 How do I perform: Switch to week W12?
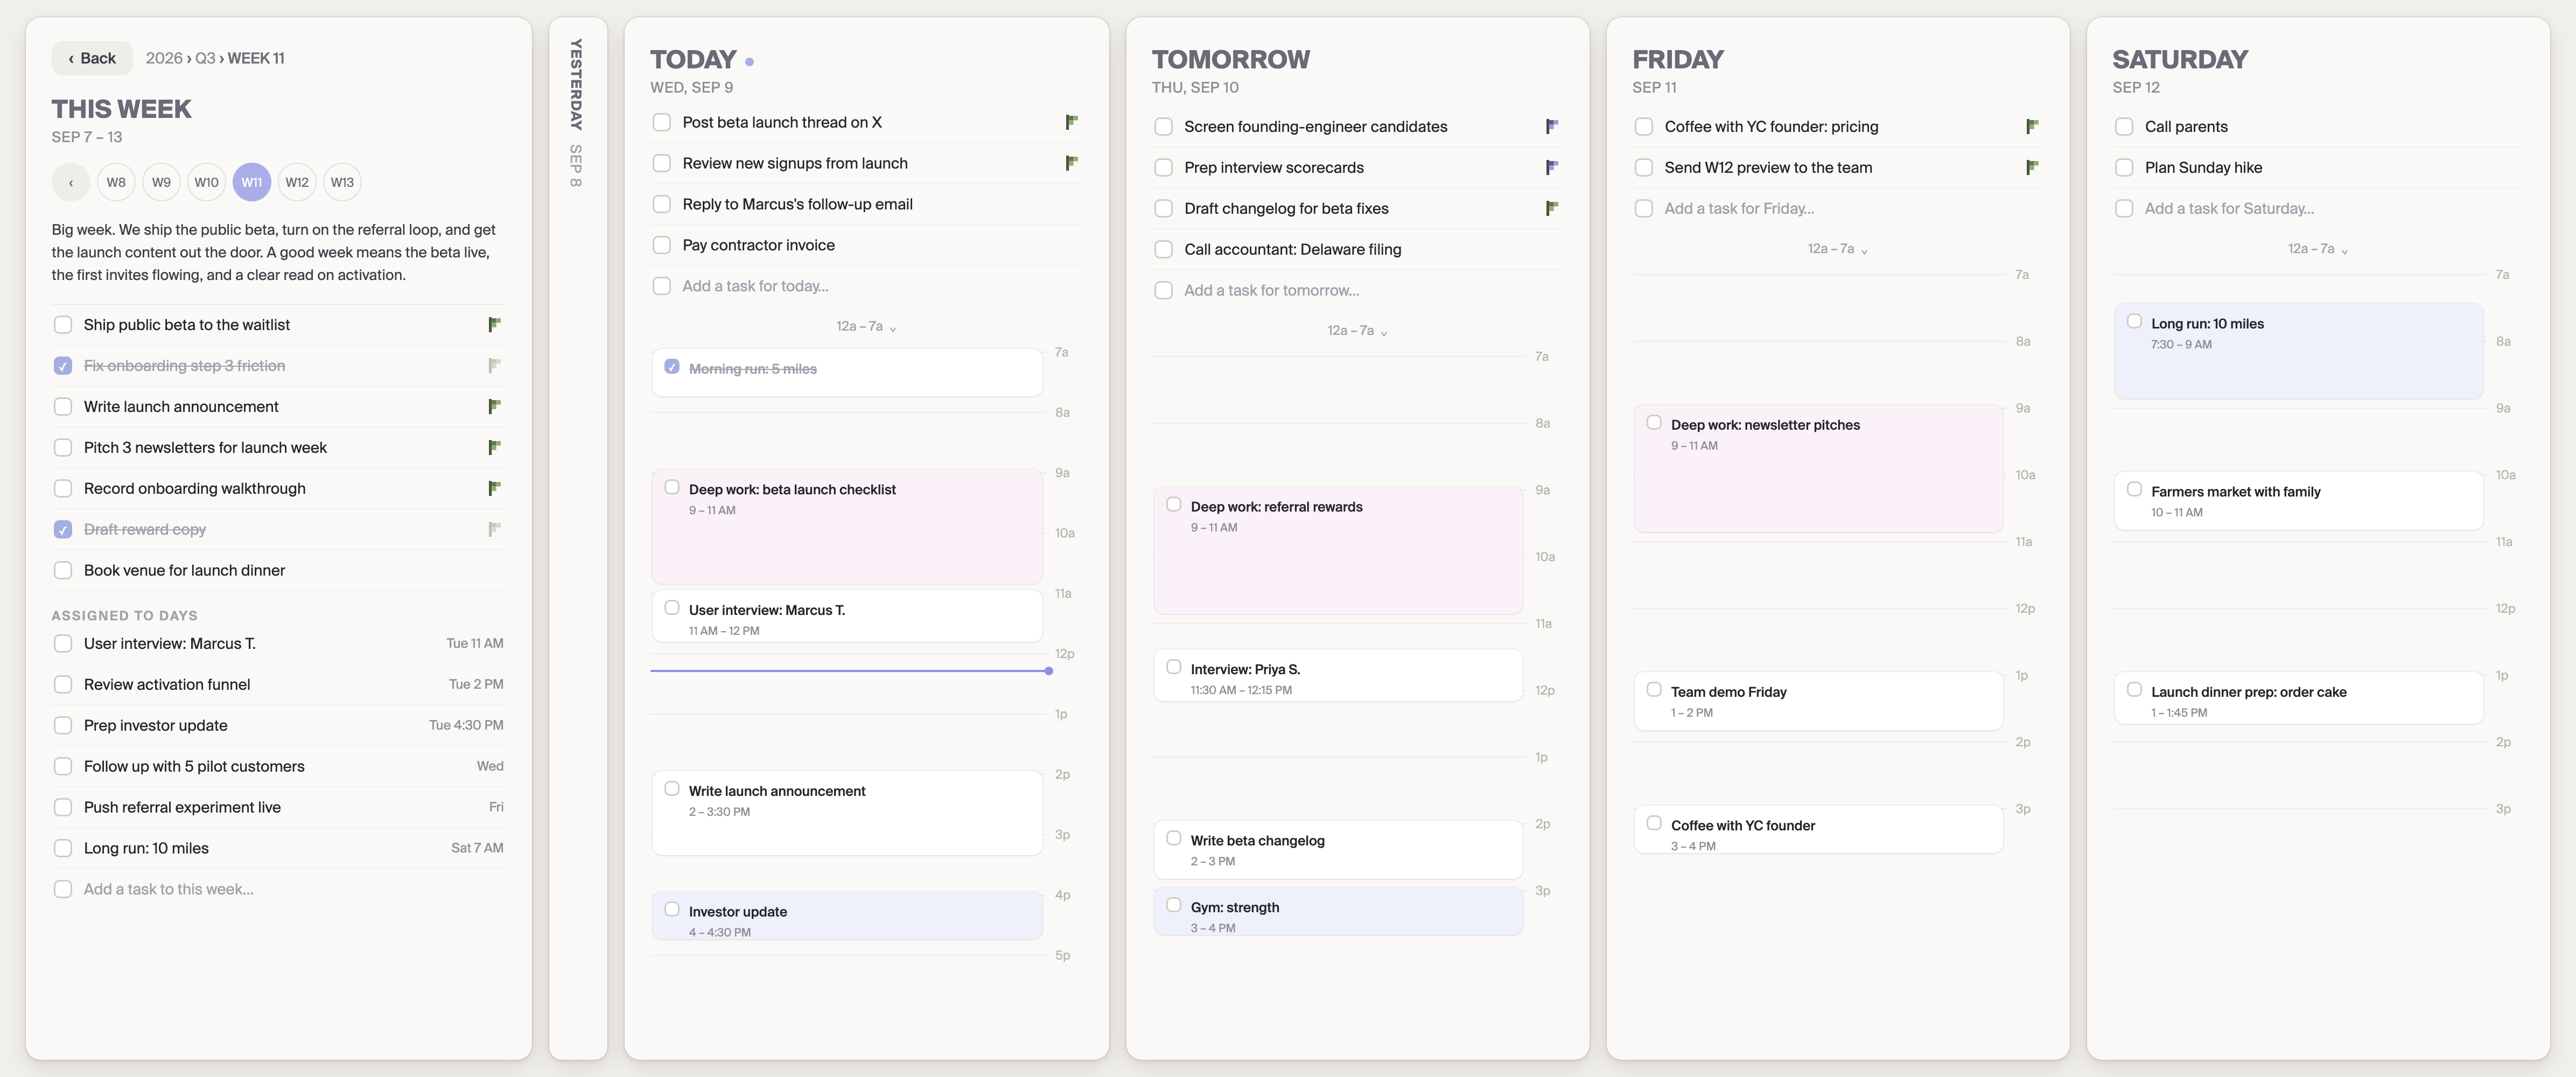pyautogui.click(x=297, y=182)
